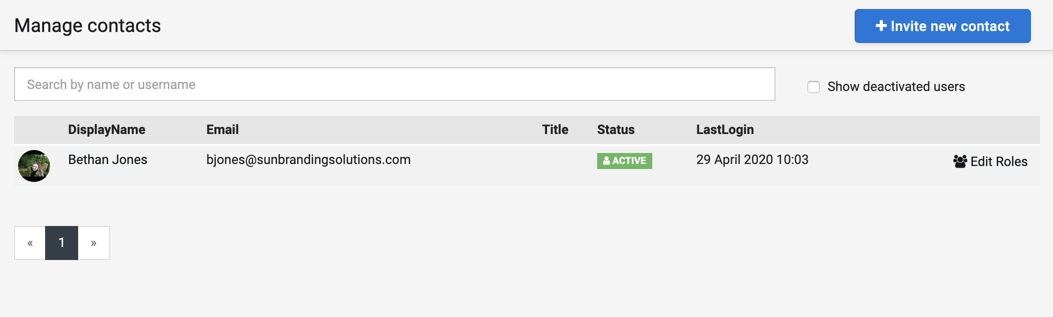This screenshot has height=317, width=1053.
Task: Sort by Status column header
Action: click(x=616, y=129)
